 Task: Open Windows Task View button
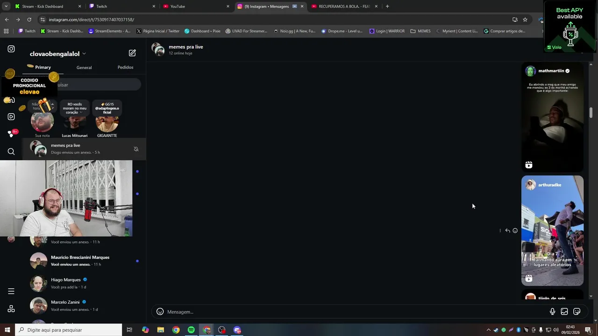pyautogui.click(x=129, y=330)
